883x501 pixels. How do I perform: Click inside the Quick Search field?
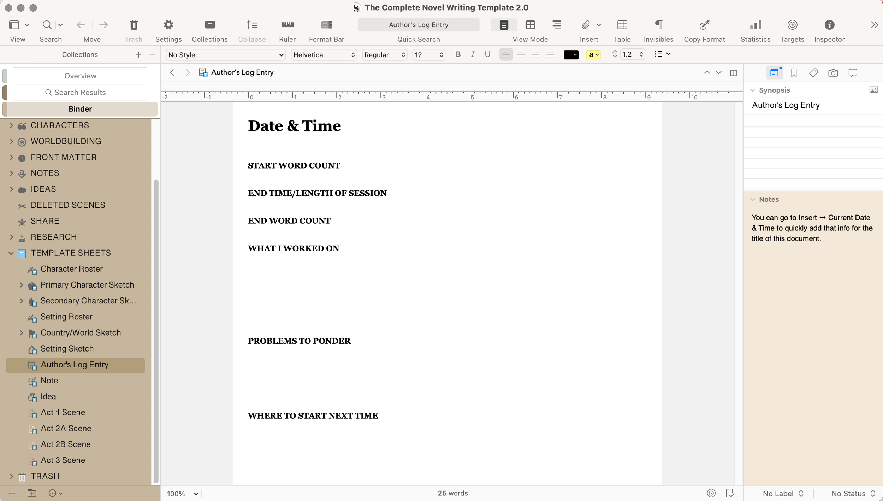tap(418, 24)
